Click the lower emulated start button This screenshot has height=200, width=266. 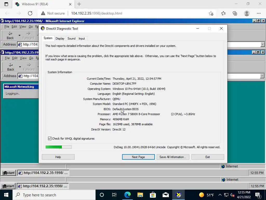click(8, 186)
